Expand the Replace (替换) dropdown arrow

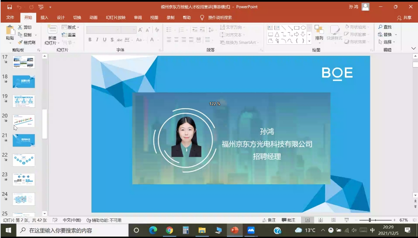point(396,35)
